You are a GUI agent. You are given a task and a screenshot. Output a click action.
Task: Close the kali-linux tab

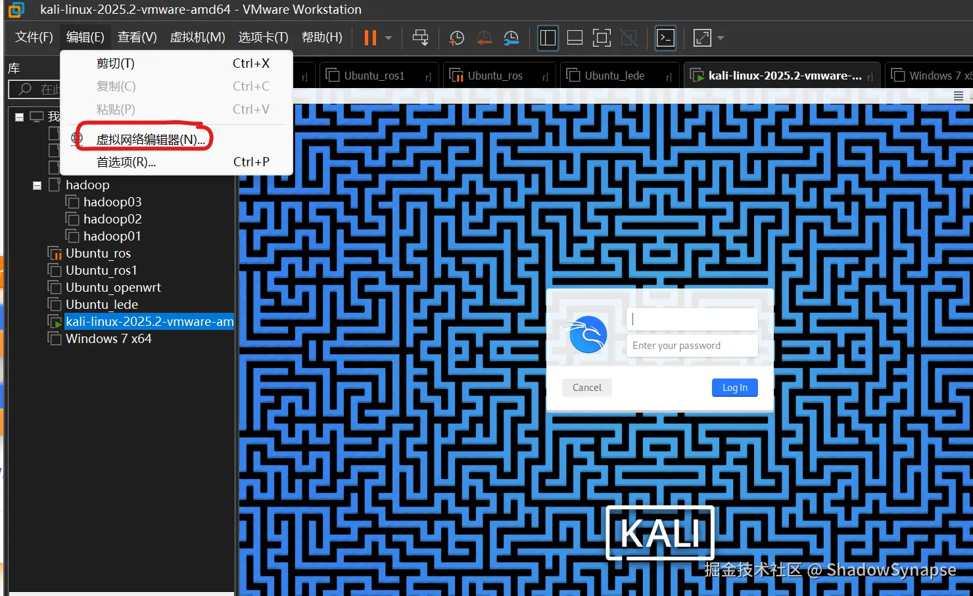tap(870, 77)
